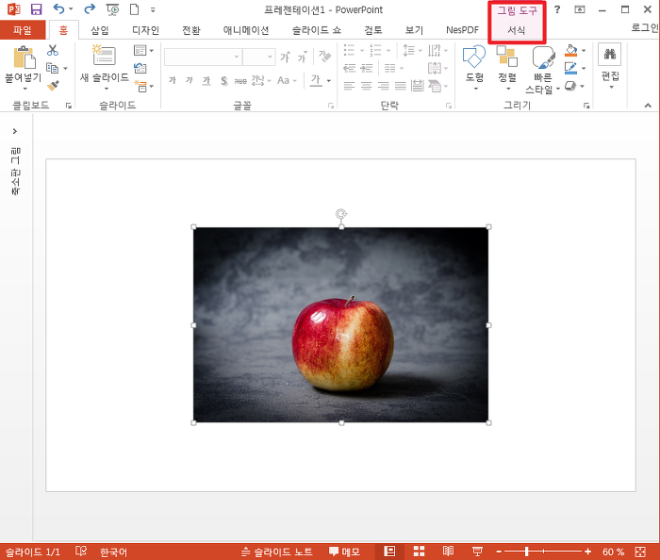Expand the thumbnail pane arrow
This screenshot has height=560, width=660.
(15, 131)
